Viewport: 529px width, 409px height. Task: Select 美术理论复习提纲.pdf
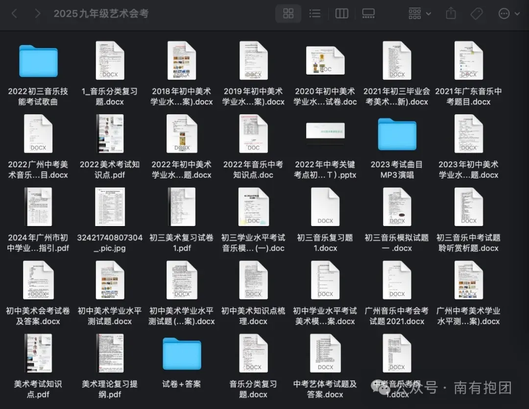(x=110, y=353)
